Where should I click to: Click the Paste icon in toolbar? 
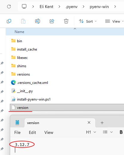click(x=23, y=21)
